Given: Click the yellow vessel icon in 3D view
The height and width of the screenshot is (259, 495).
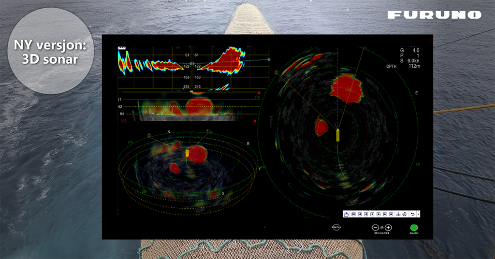Looking at the screenshot, I should click(187, 153).
